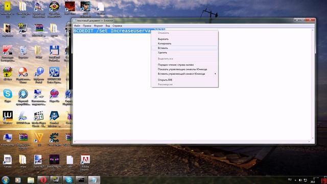Image resolution: width=327 pixels, height=184 pixels.
Task: Select the игры folder on desktop
Action: (x=23, y=162)
